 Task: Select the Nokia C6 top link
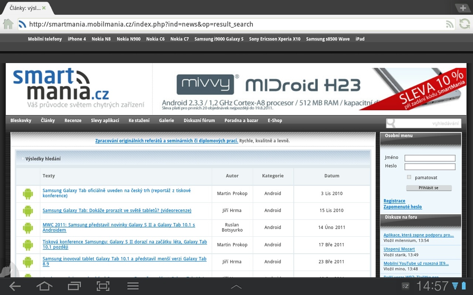[x=155, y=39]
